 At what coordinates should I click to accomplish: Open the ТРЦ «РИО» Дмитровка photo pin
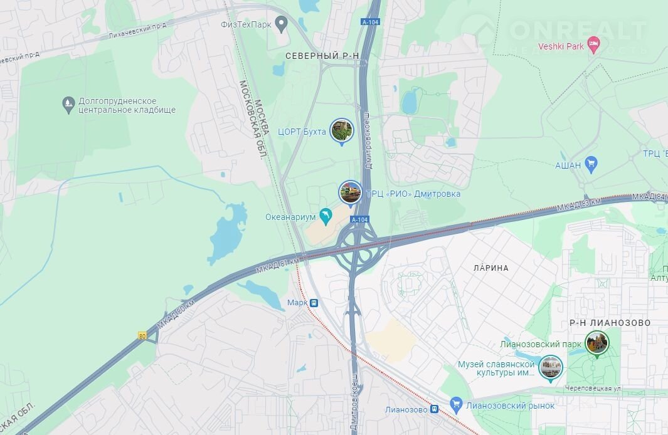click(350, 193)
